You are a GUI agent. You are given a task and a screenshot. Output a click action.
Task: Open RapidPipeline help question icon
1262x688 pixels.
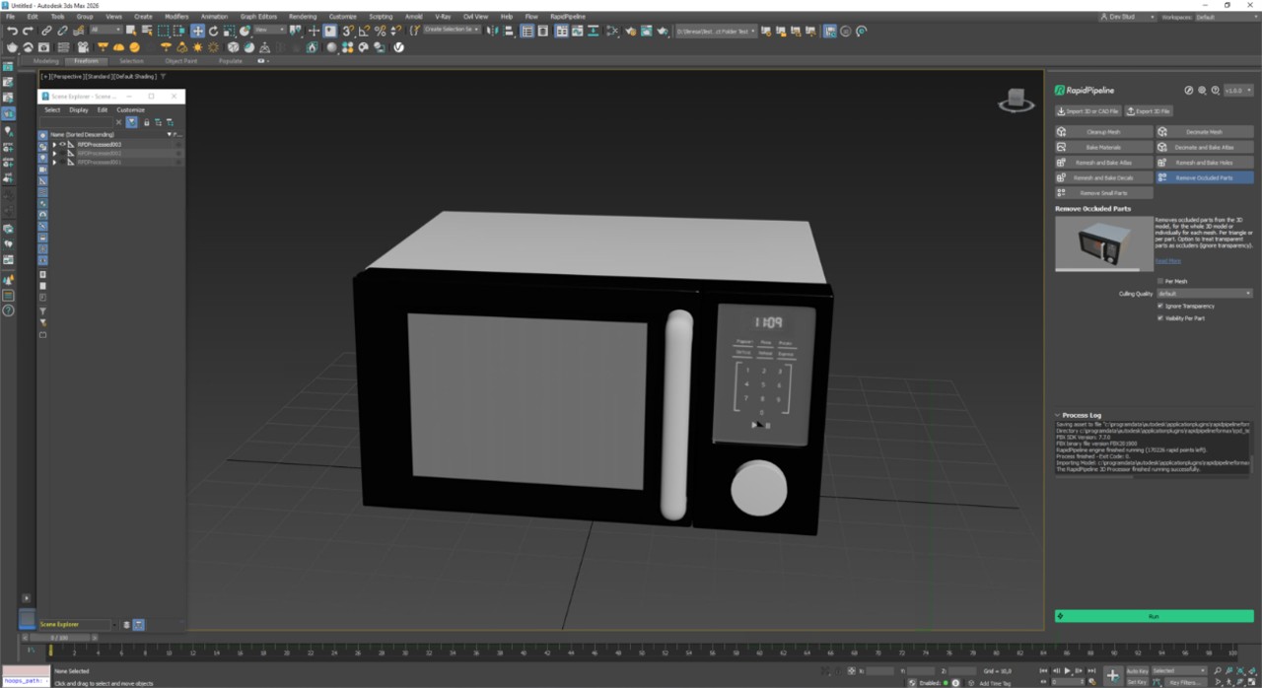(x=1216, y=90)
